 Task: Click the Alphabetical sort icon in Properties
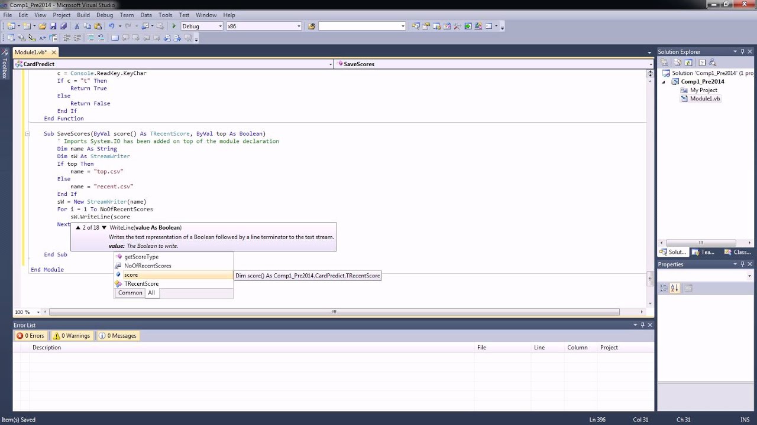tap(675, 288)
